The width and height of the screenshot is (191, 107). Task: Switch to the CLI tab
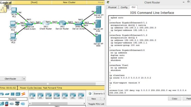133,7
